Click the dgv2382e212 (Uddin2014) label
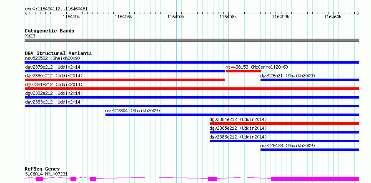This screenshot has width=371, height=183. pos(54,93)
